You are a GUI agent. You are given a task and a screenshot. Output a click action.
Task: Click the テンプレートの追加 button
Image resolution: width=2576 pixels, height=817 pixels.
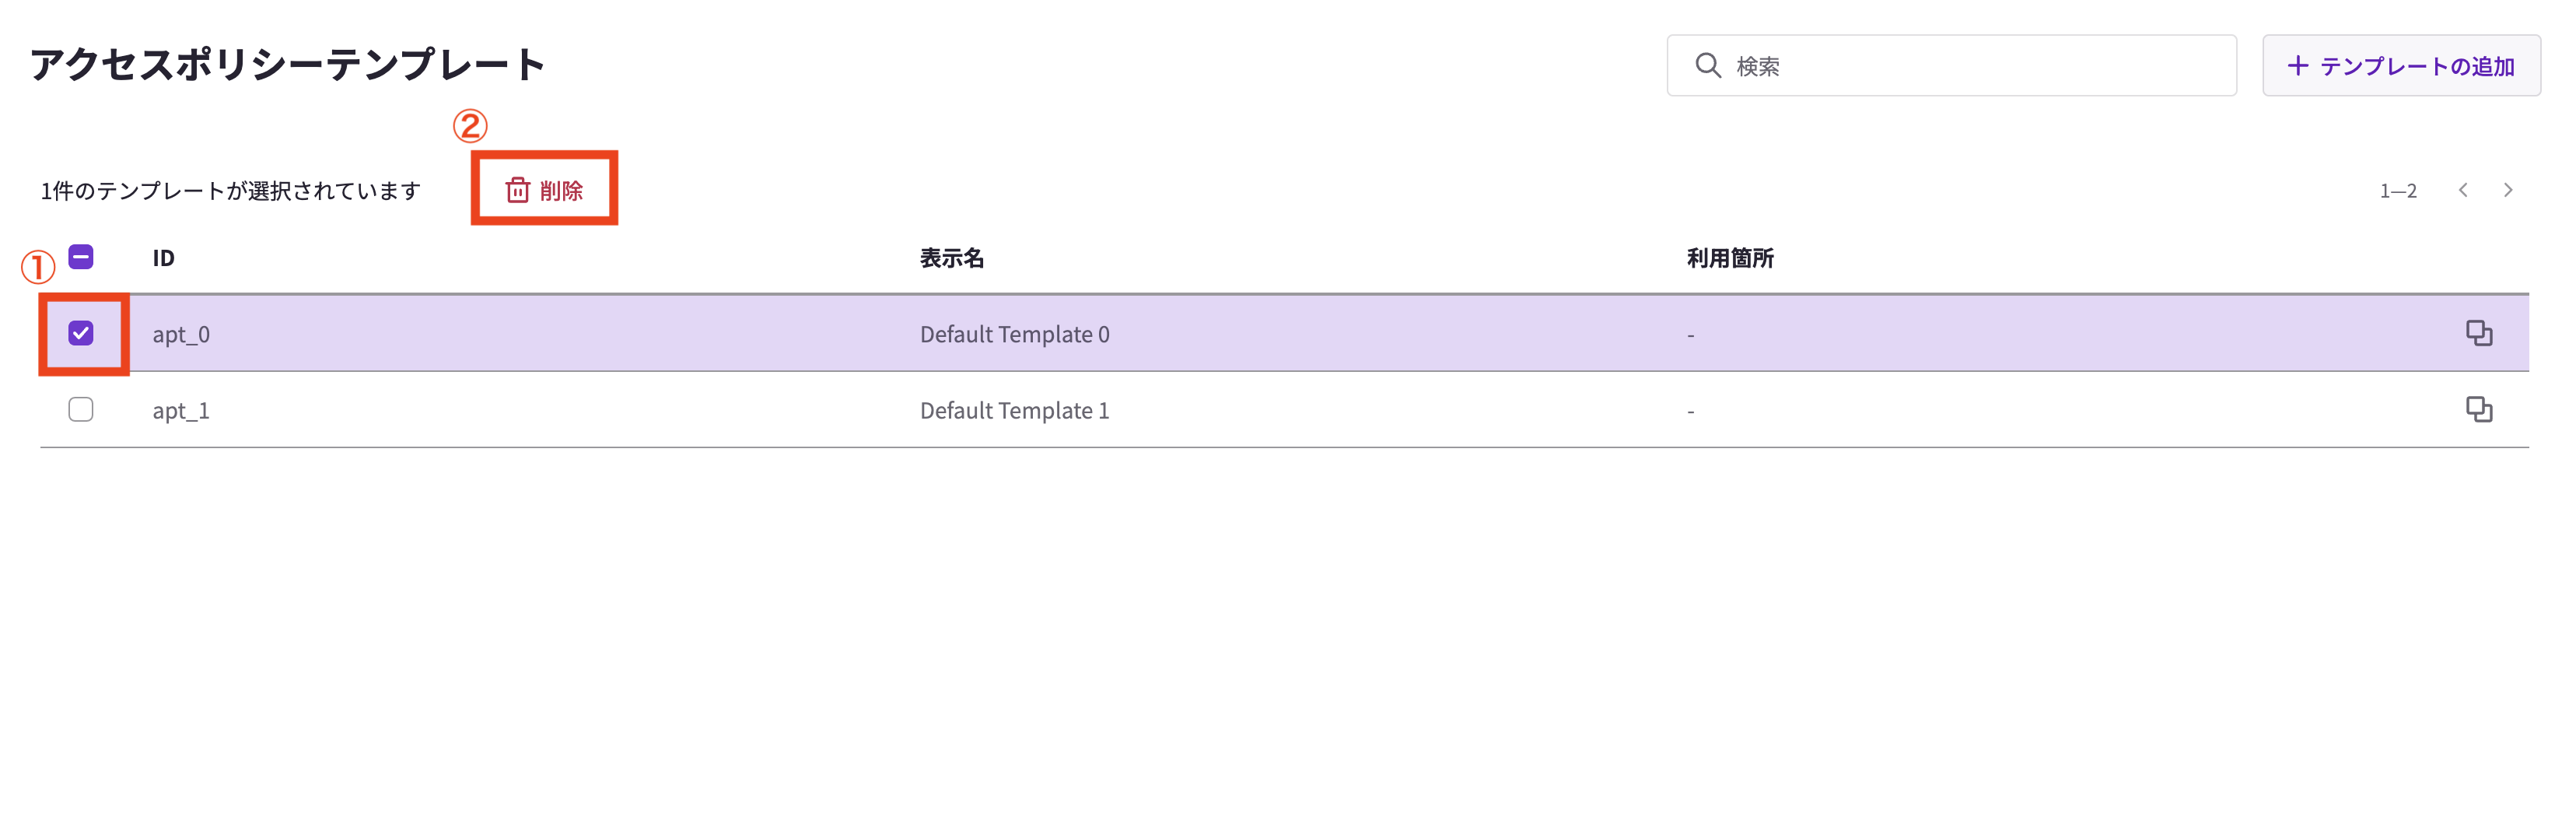pos(2401,65)
